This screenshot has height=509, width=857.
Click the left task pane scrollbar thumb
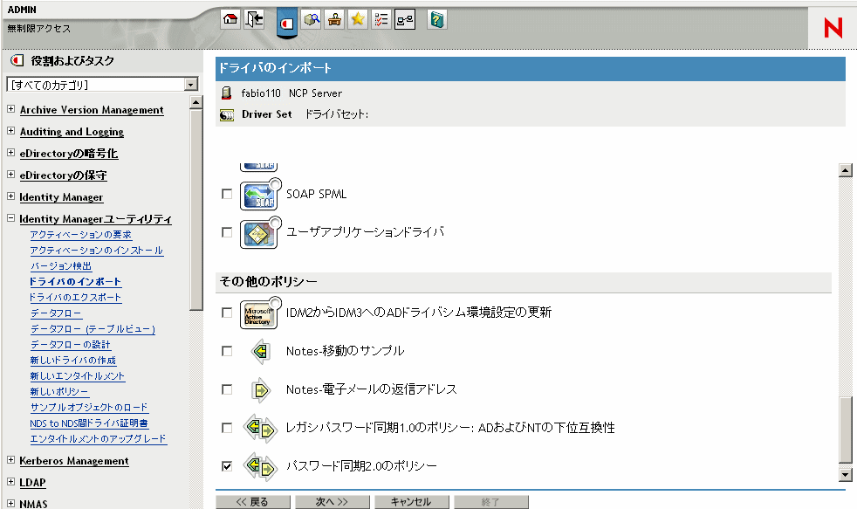click(x=196, y=210)
